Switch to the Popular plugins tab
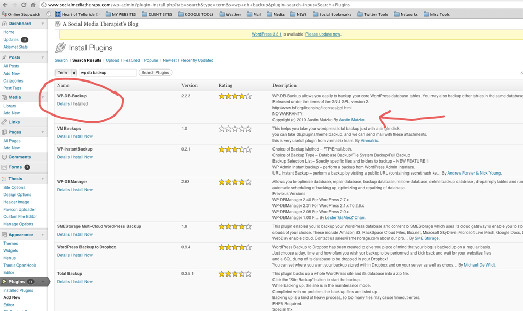This screenshot has width=523, height=311. [x=152, y=60]
